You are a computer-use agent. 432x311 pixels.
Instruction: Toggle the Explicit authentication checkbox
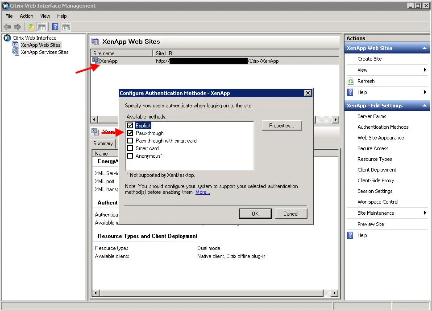point(130,125)
